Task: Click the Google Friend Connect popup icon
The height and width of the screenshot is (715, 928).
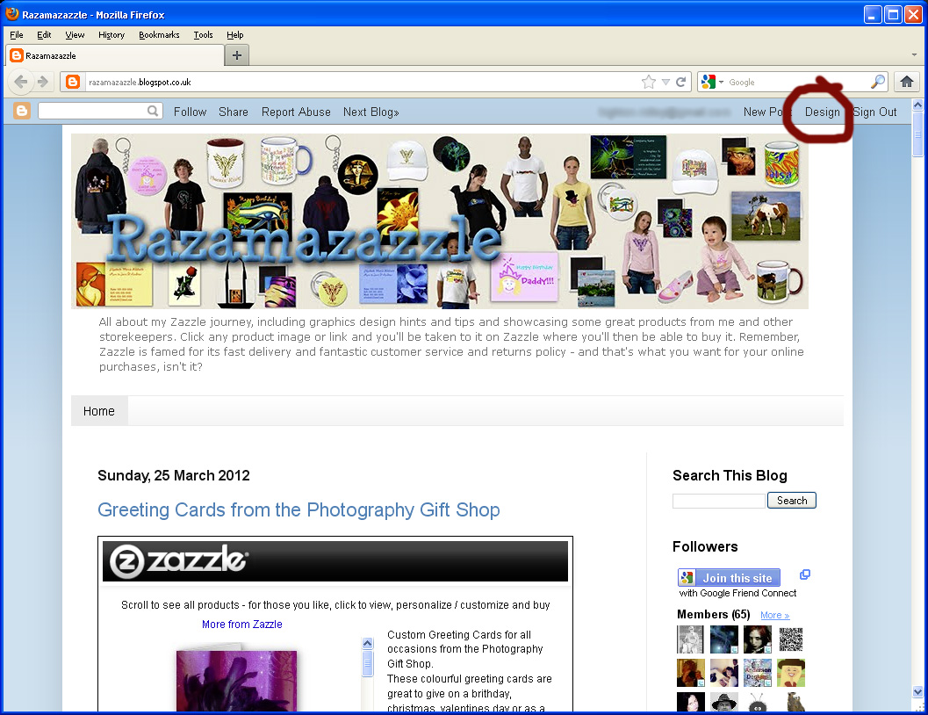Action: click(805, 574)
